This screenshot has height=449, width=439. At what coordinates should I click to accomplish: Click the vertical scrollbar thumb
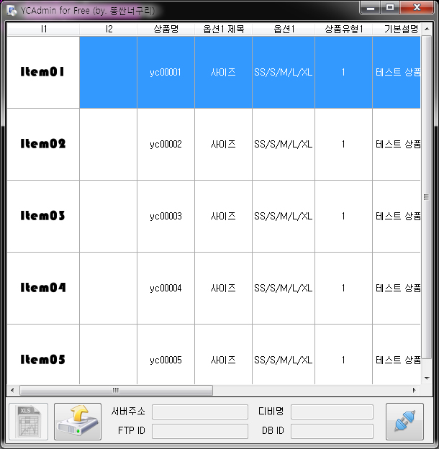point(427,197)
